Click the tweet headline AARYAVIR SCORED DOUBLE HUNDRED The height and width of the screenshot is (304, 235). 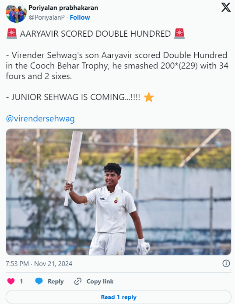coord(95,34)
